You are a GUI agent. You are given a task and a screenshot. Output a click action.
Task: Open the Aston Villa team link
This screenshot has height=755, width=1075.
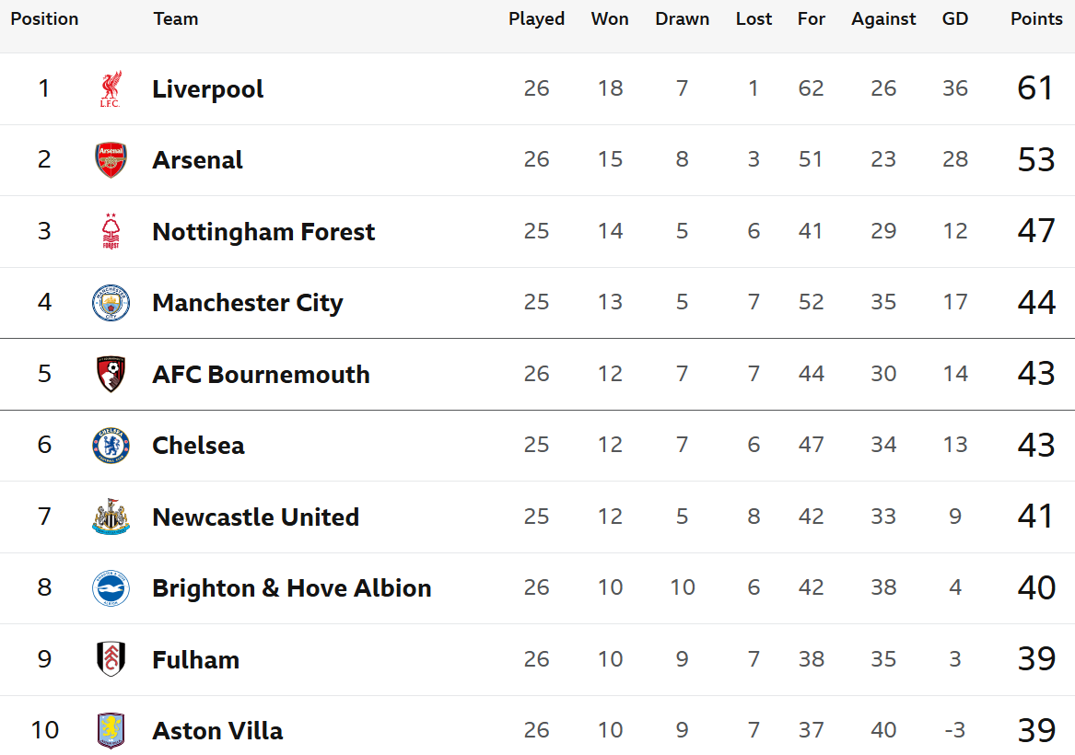(x=217, y=730)
